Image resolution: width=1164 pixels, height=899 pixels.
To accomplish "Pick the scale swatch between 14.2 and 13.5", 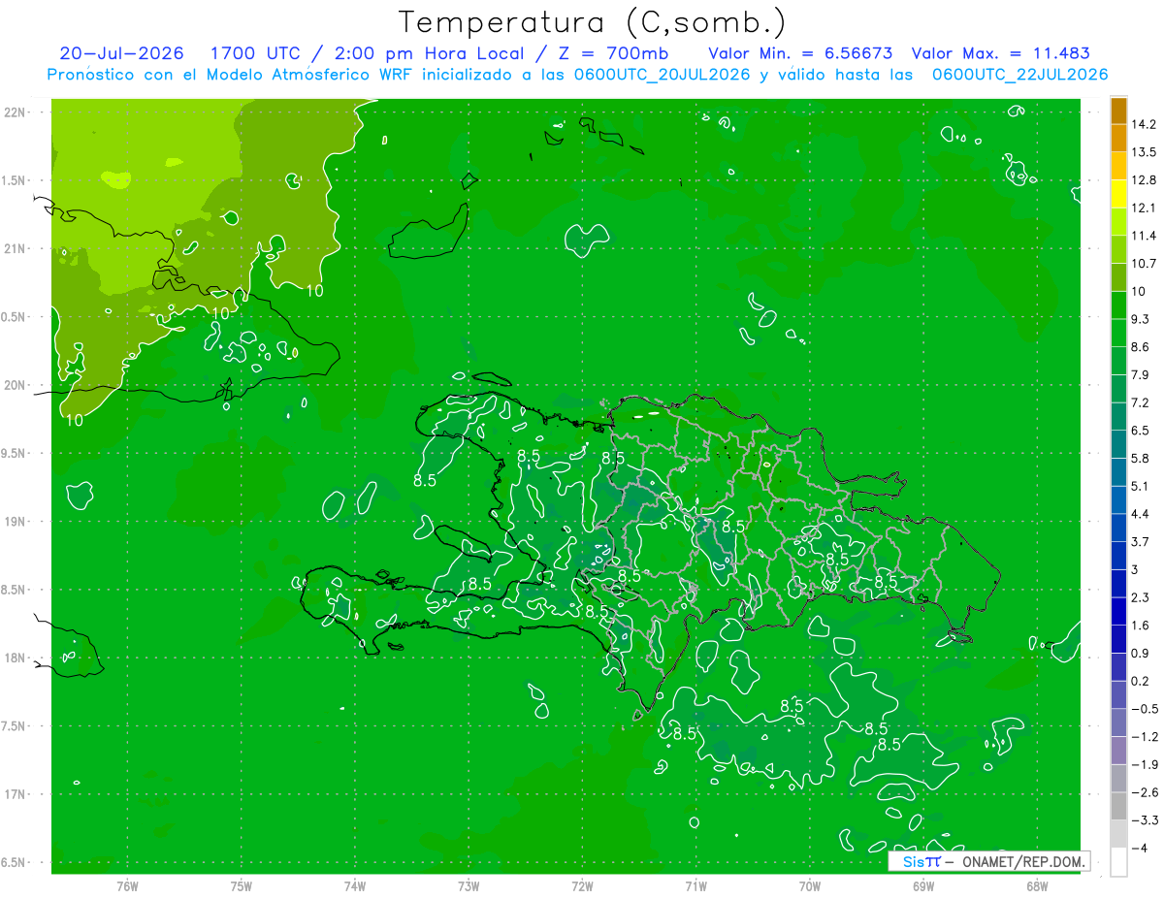I will click(1118, 139).
